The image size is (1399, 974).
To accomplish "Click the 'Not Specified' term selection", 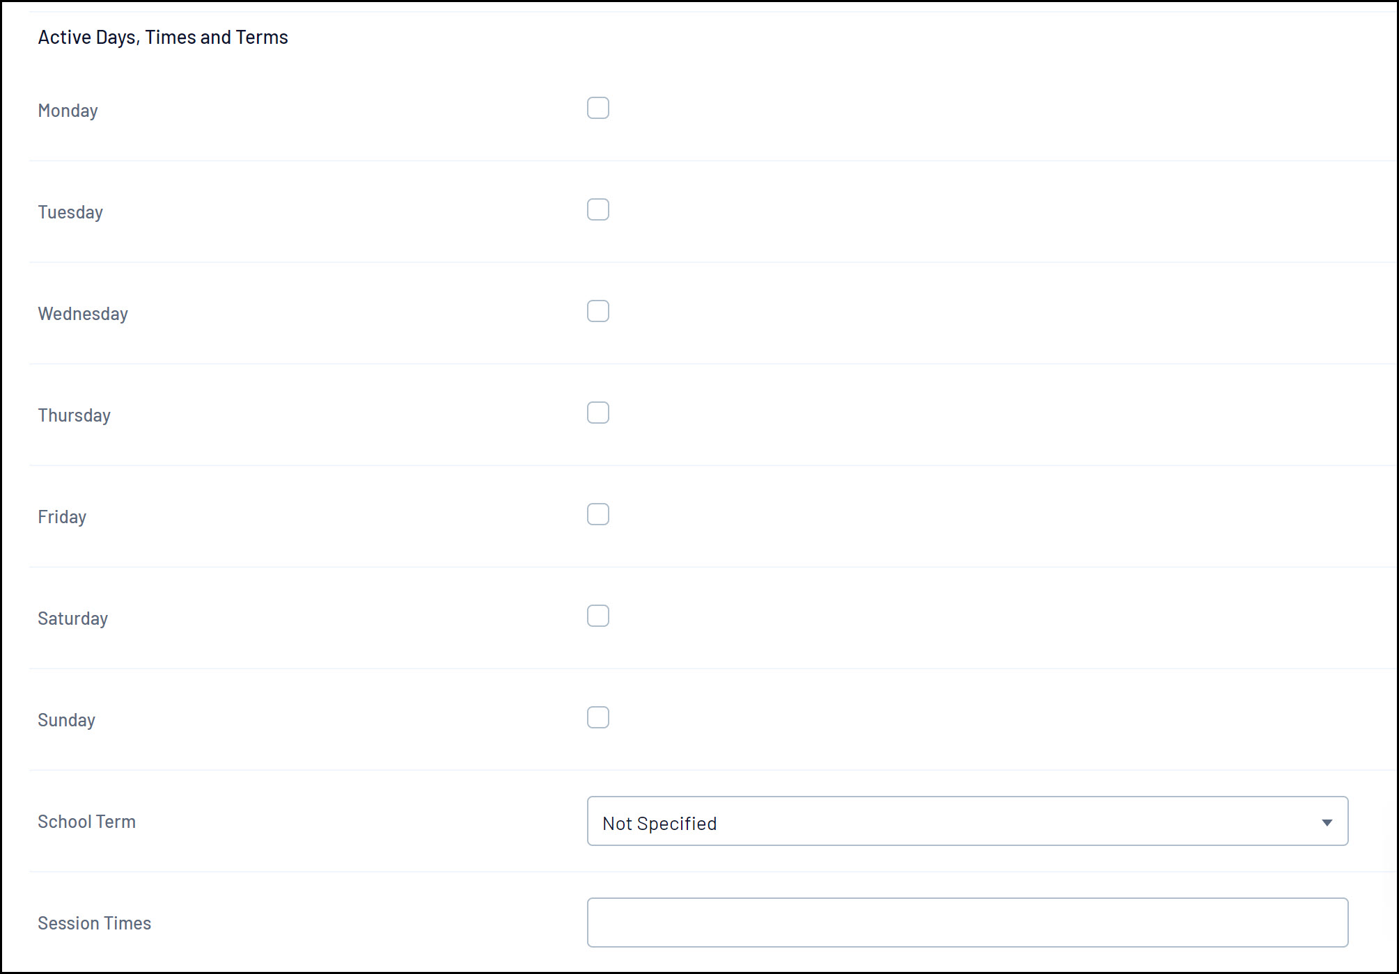I will pyautogui.click(x=659, y=823).
